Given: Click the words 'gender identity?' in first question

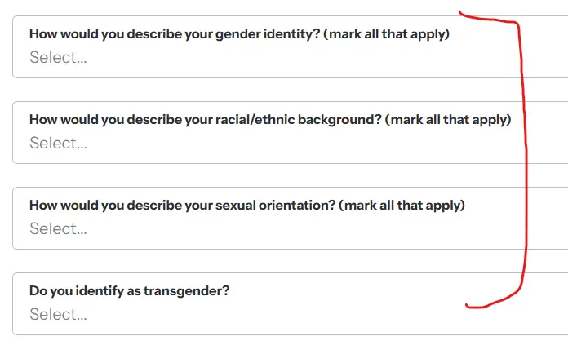Looking at the screenshot, I should point(268,34).
